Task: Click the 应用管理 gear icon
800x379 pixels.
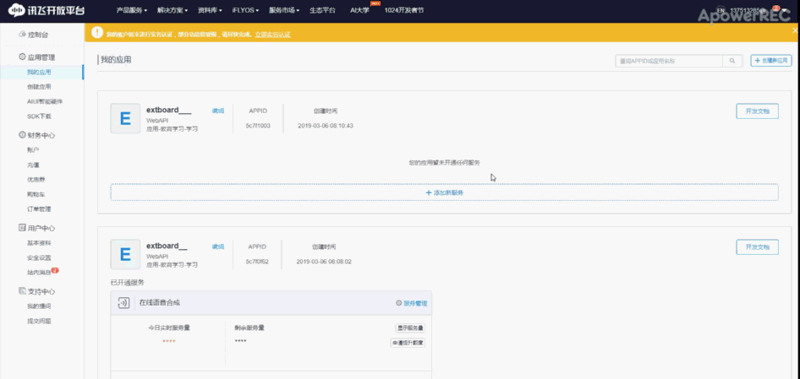Action: [x=22, y=57]
